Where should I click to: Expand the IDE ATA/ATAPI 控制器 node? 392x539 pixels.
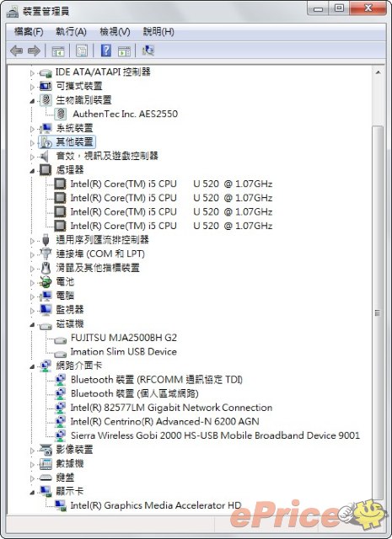coord(32,73)
